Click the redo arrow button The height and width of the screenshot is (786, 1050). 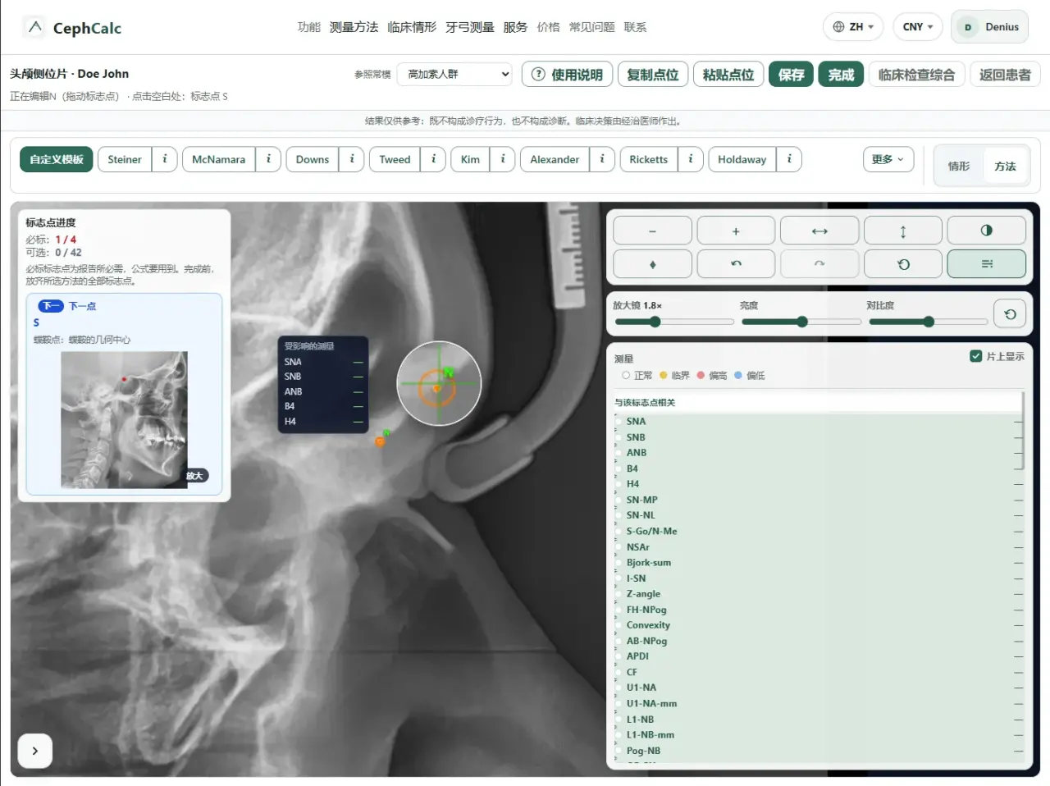click(819, 264)
